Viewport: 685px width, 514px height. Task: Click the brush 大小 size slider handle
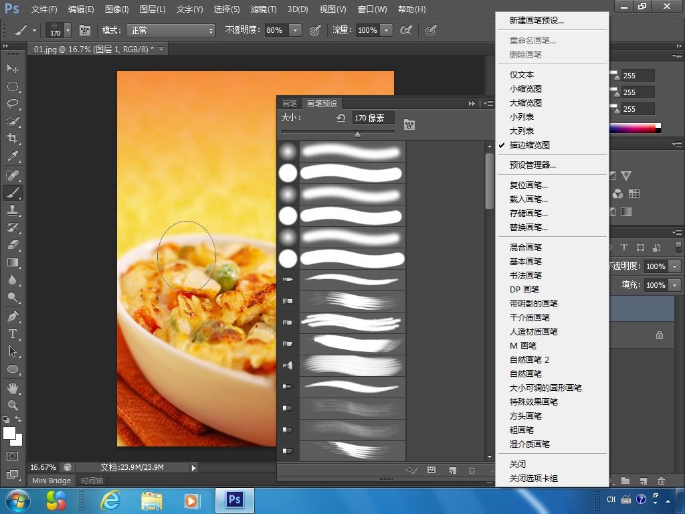[357, 135]
